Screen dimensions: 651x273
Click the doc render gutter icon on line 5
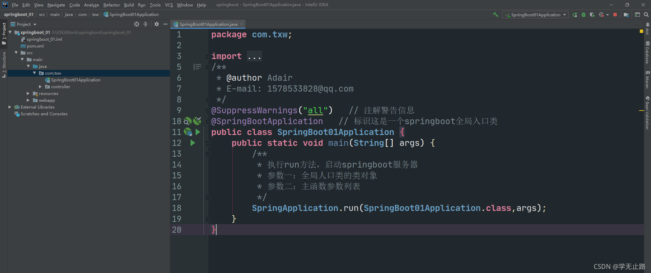[197, 67]
